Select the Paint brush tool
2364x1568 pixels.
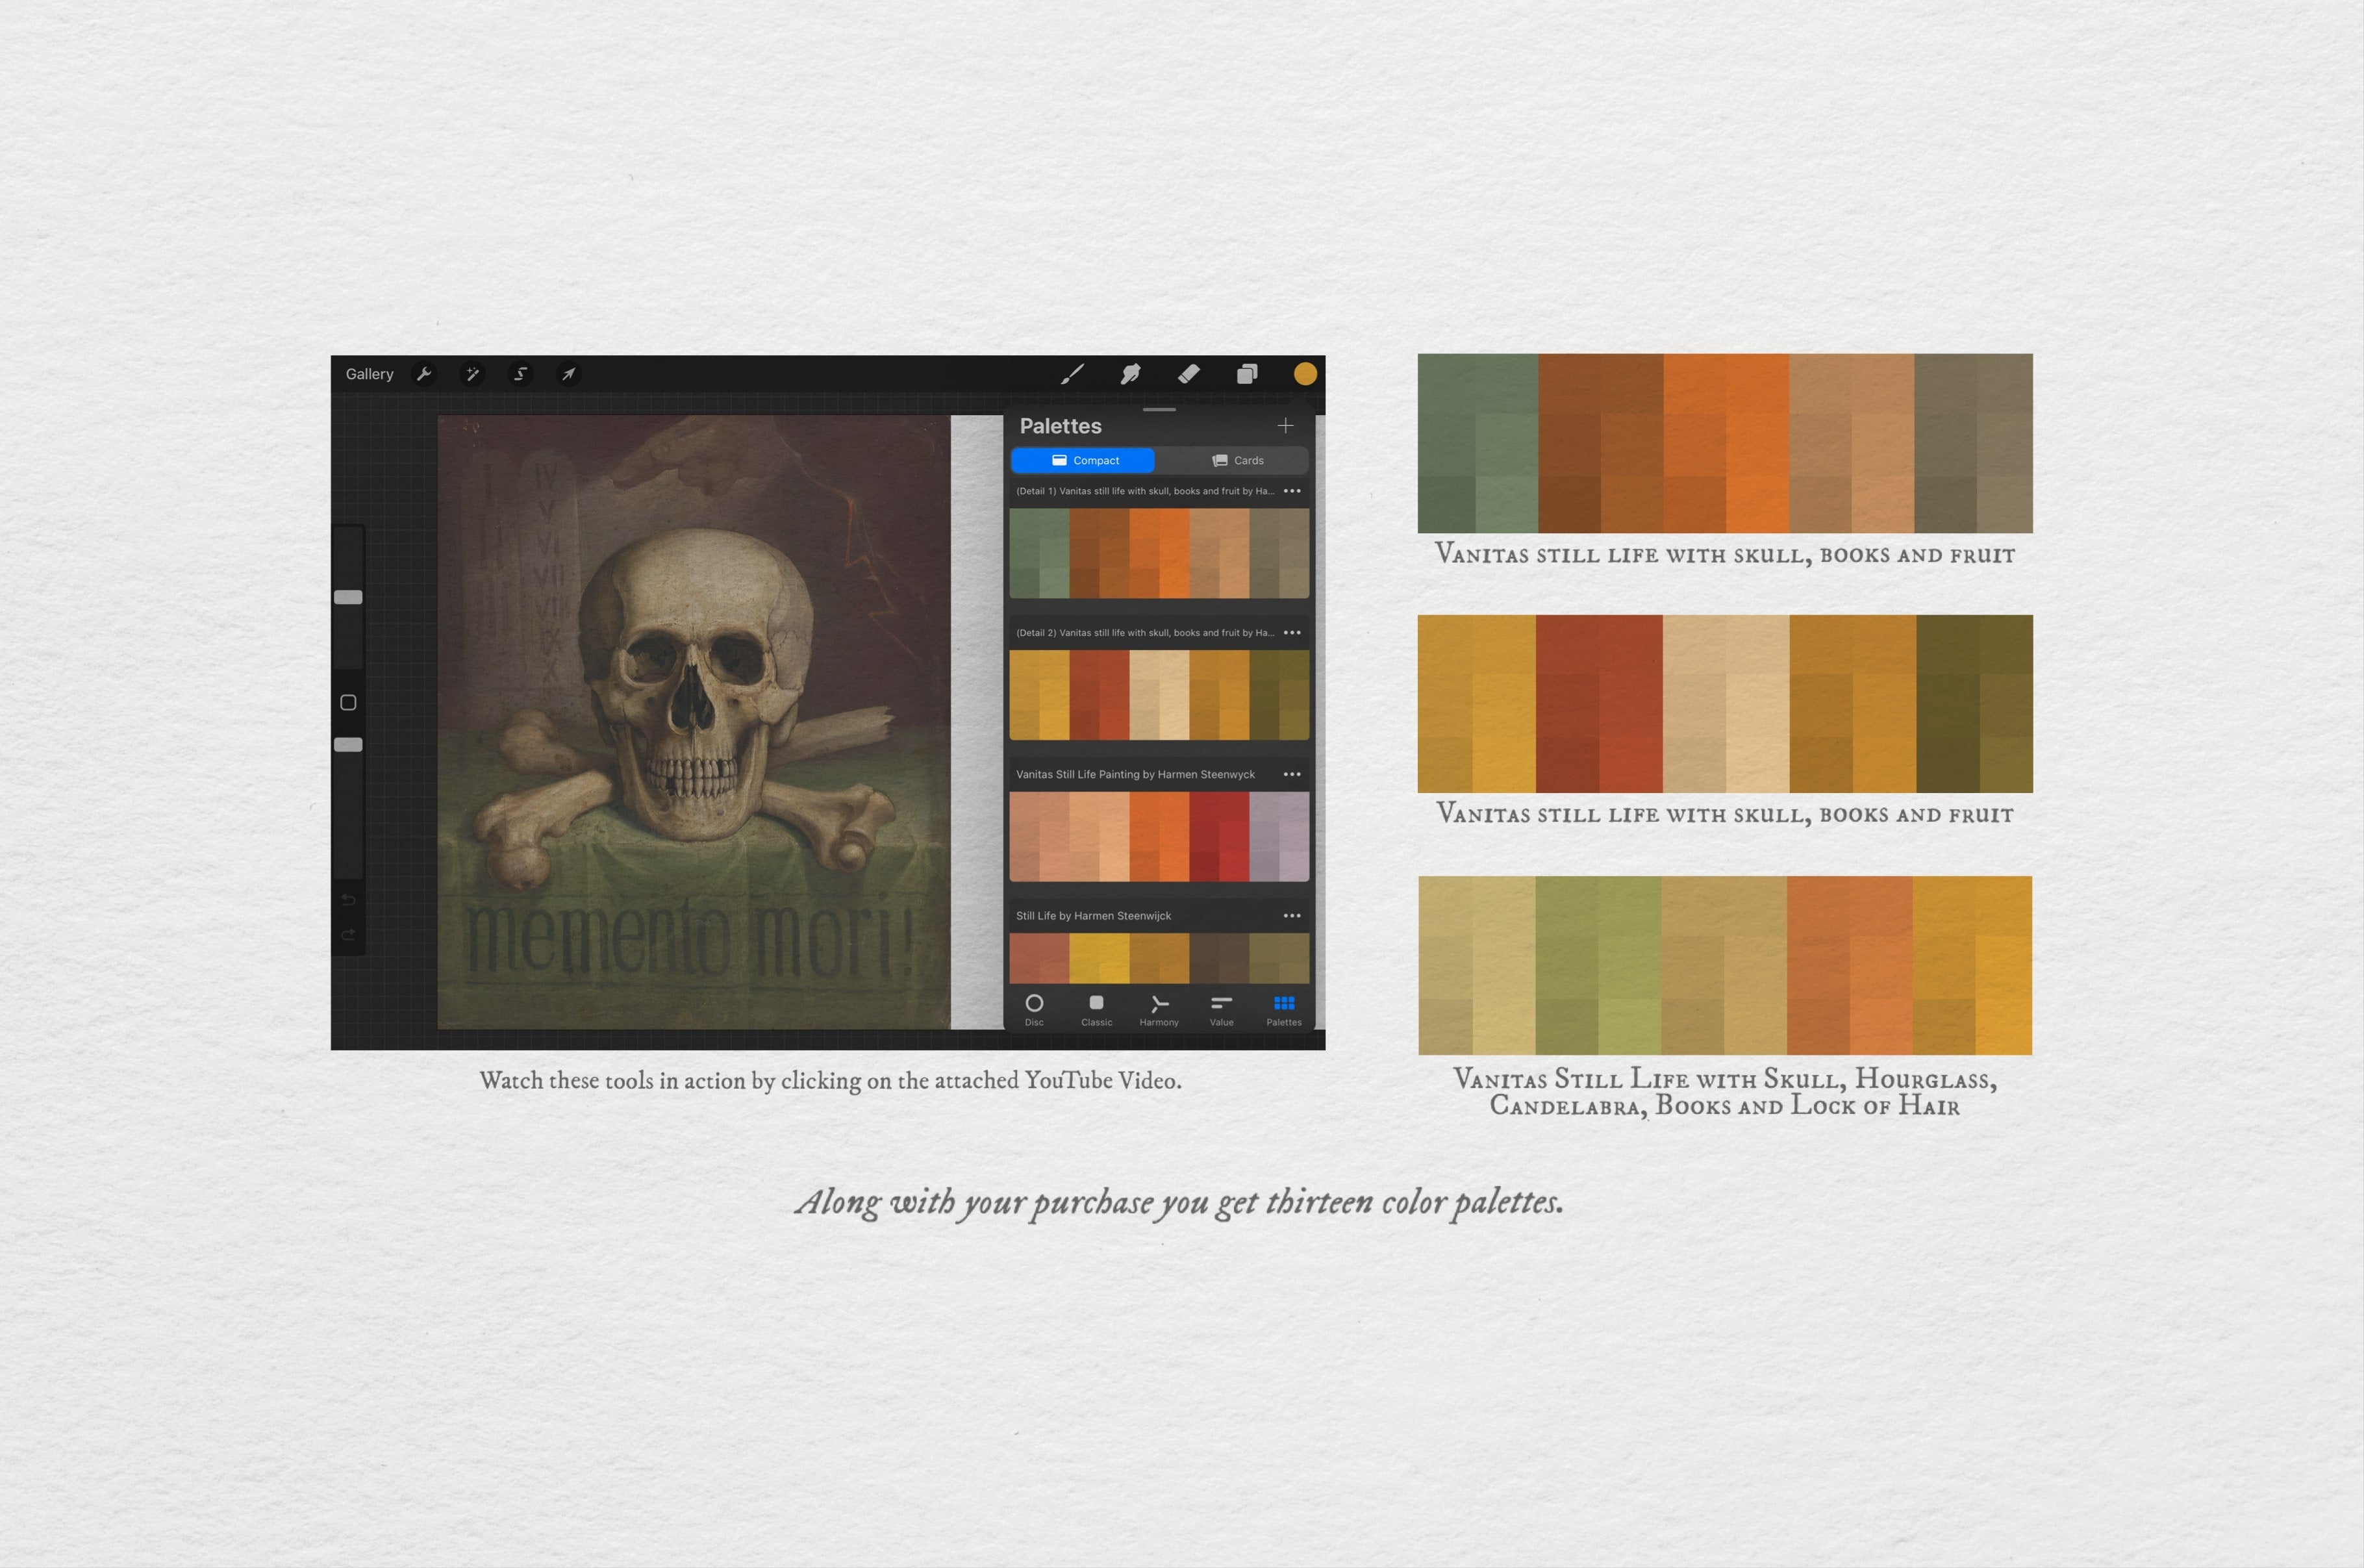(1072, 374)
